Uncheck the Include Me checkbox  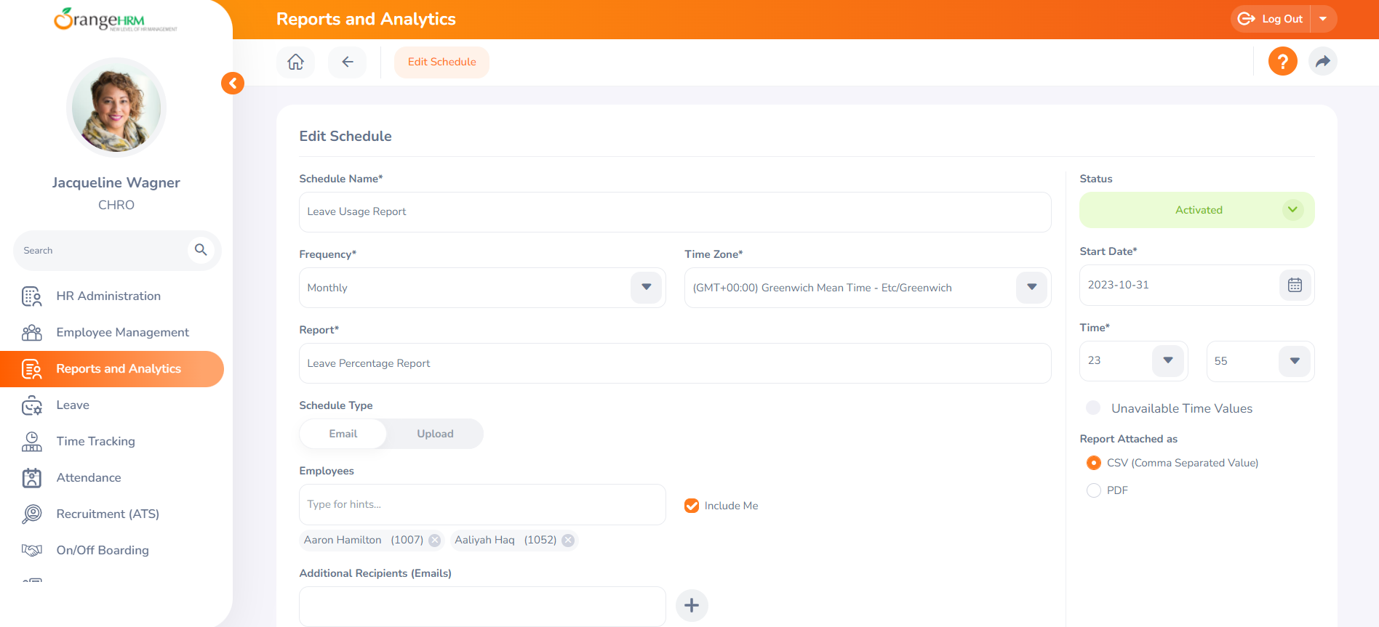[x=692, y=506]
